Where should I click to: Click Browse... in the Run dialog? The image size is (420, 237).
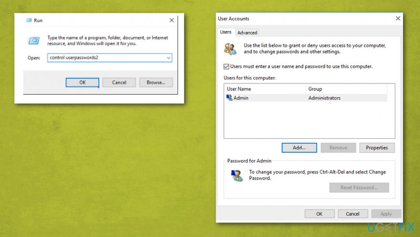click(156, 82)
